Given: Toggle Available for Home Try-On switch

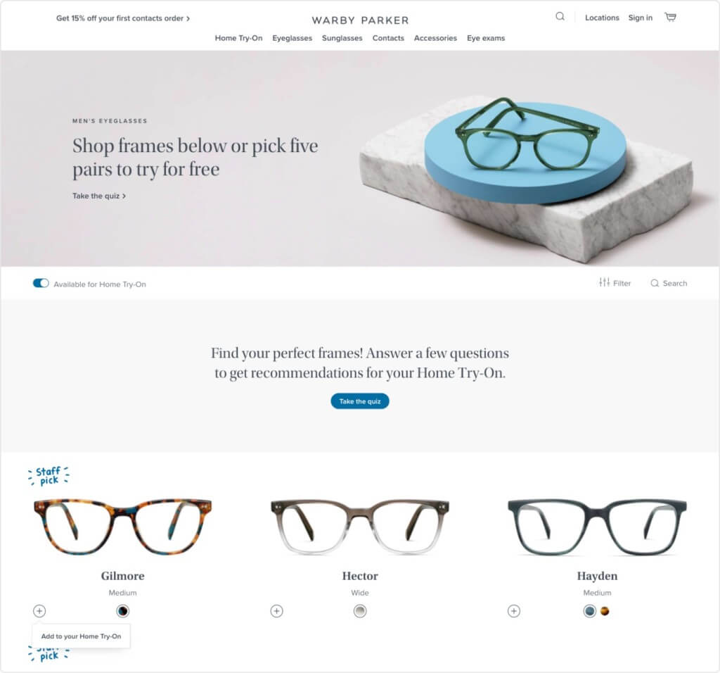Looking at the screenshot, I should pos(41,283).
